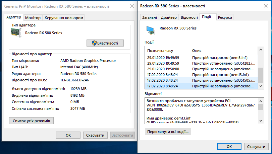The width and height of the screenshot is (272, 154).
Task: Open the Адаптер tab
Action: (14, 17)
